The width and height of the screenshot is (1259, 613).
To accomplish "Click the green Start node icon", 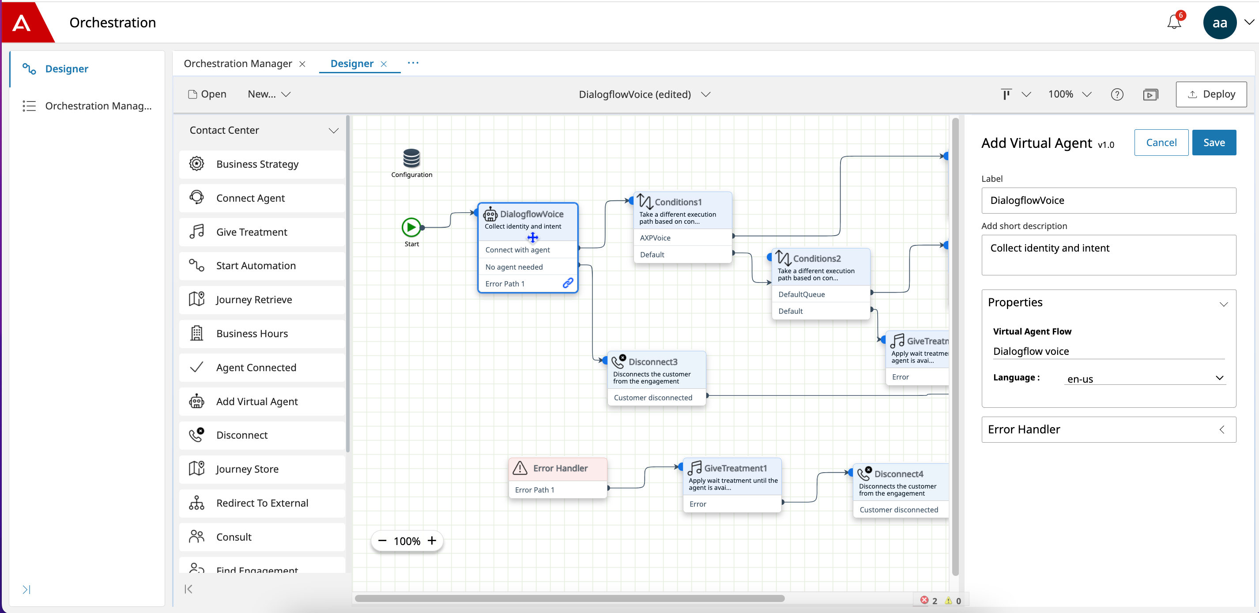I will (x=411, y=227).
